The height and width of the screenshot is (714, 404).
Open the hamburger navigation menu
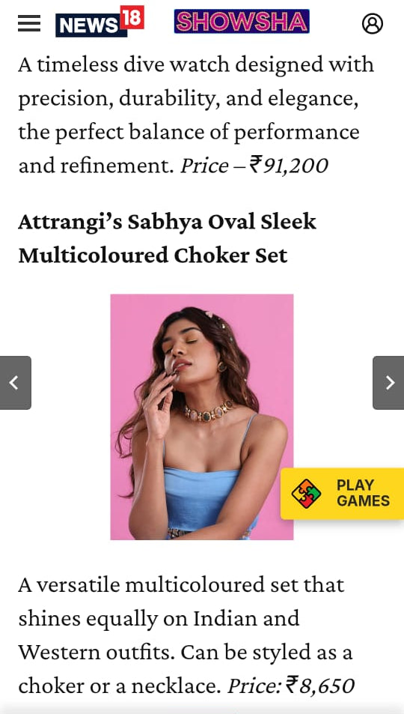pyautogui.click(x=29, y=23)
